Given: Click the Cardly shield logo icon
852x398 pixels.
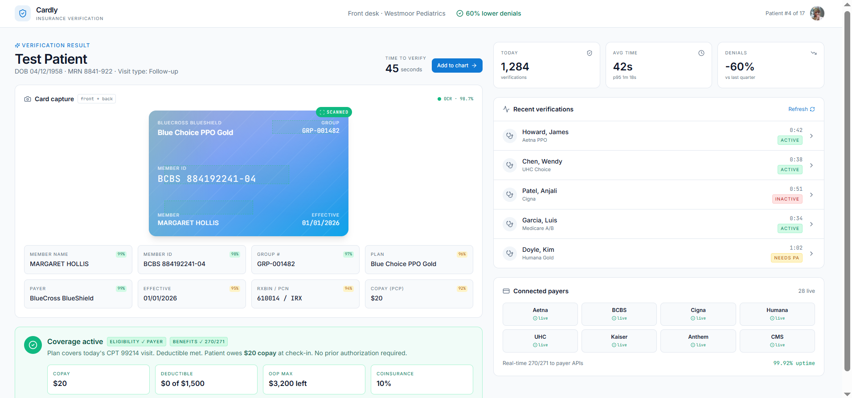Looking at the screenshot, I should point(23,13).
